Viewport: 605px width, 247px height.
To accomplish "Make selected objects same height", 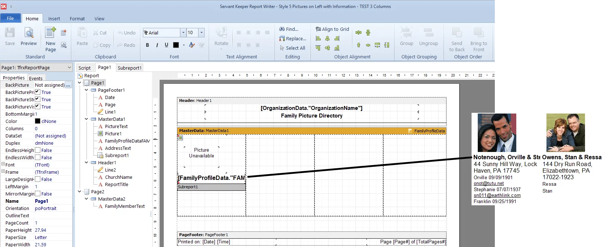I will tap(387, 45).
